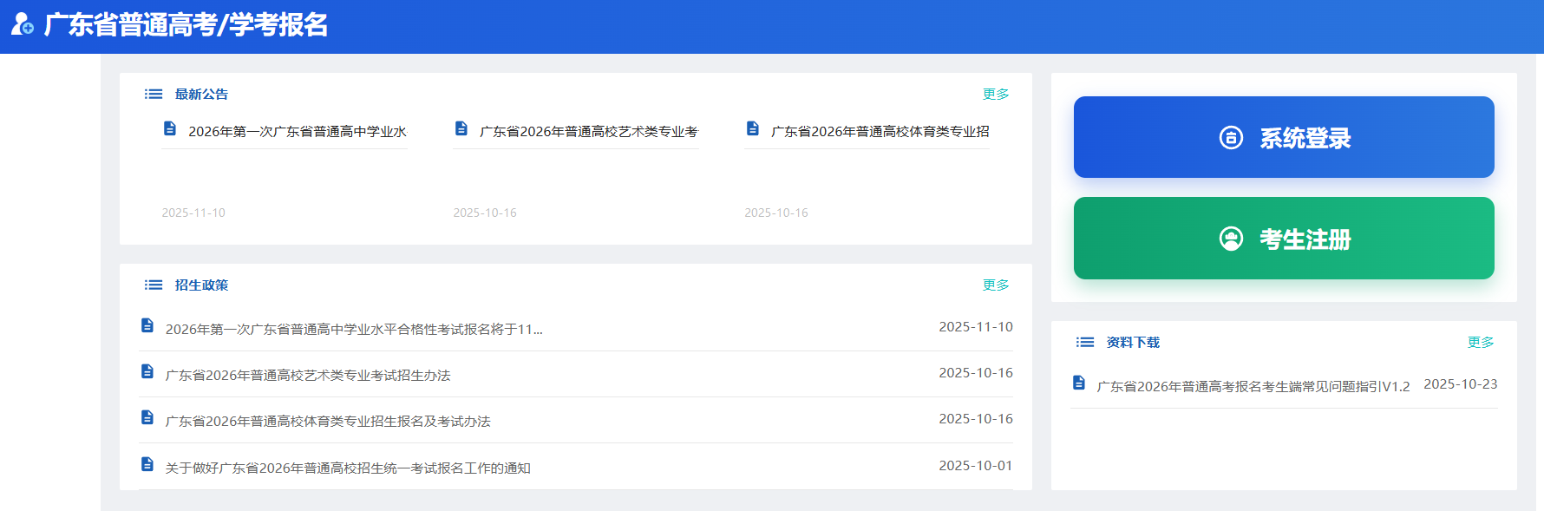Click the 系统登录 button
Image resolution: width=1544 pixels, height=511 pixels.
[x=1284, y=137]
